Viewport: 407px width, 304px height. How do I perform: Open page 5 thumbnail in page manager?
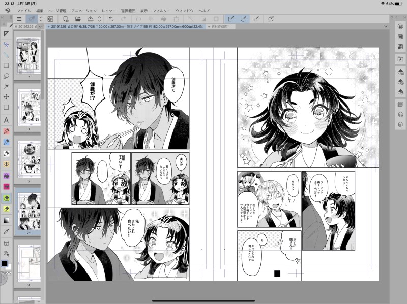coord(29,159)
